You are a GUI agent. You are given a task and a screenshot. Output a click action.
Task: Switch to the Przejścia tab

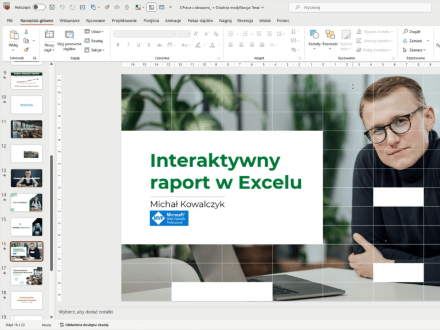pos(151,21)
